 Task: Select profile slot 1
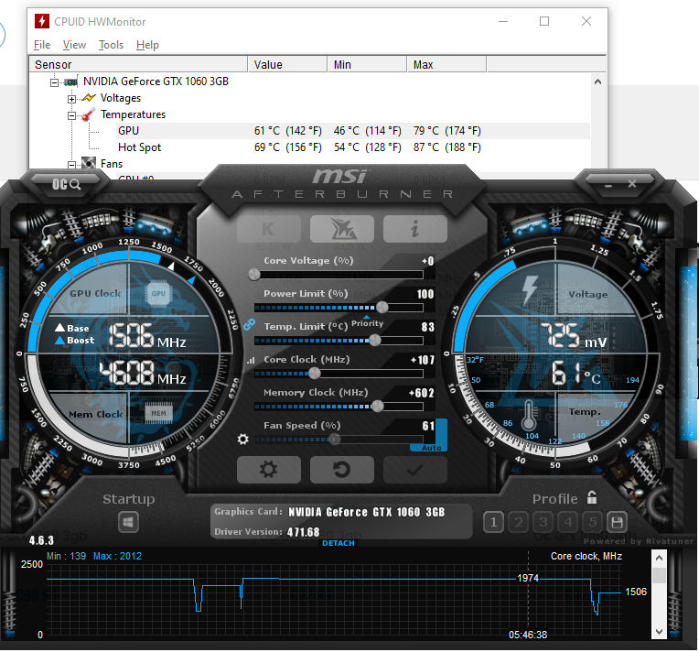click(x=493, y=522)
